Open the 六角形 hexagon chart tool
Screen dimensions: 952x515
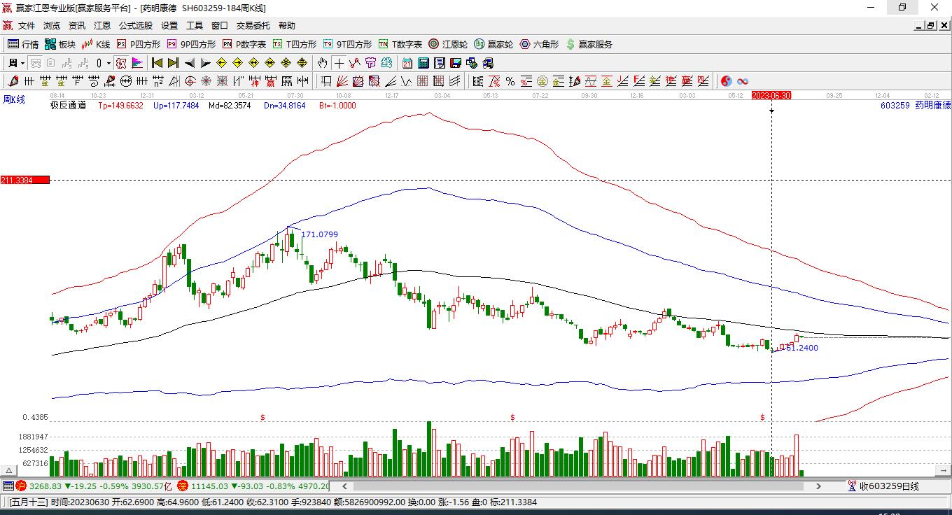coord(539,44)
